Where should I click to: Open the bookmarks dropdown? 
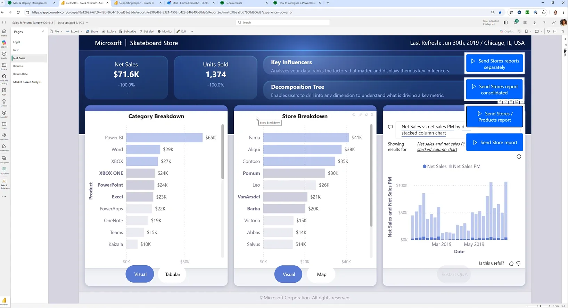pyautogui.click(x=528, y=31)
